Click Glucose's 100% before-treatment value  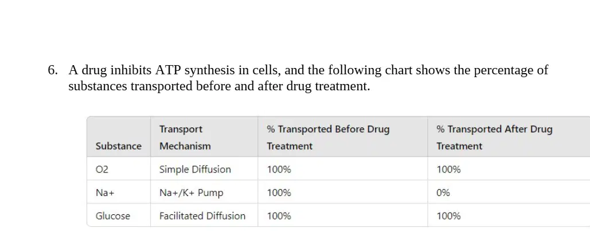click(279, 216)
